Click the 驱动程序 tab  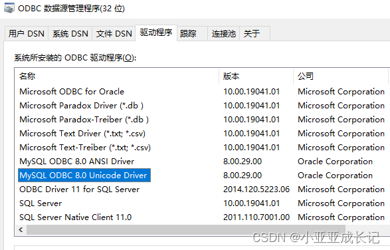coord(156,33)
